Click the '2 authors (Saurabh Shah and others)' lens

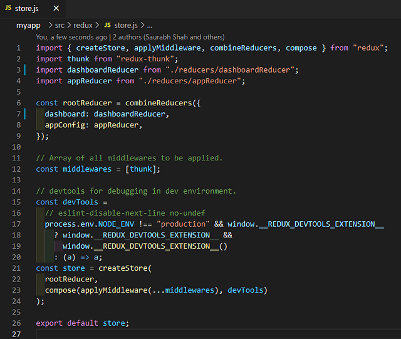pos(167,37)
